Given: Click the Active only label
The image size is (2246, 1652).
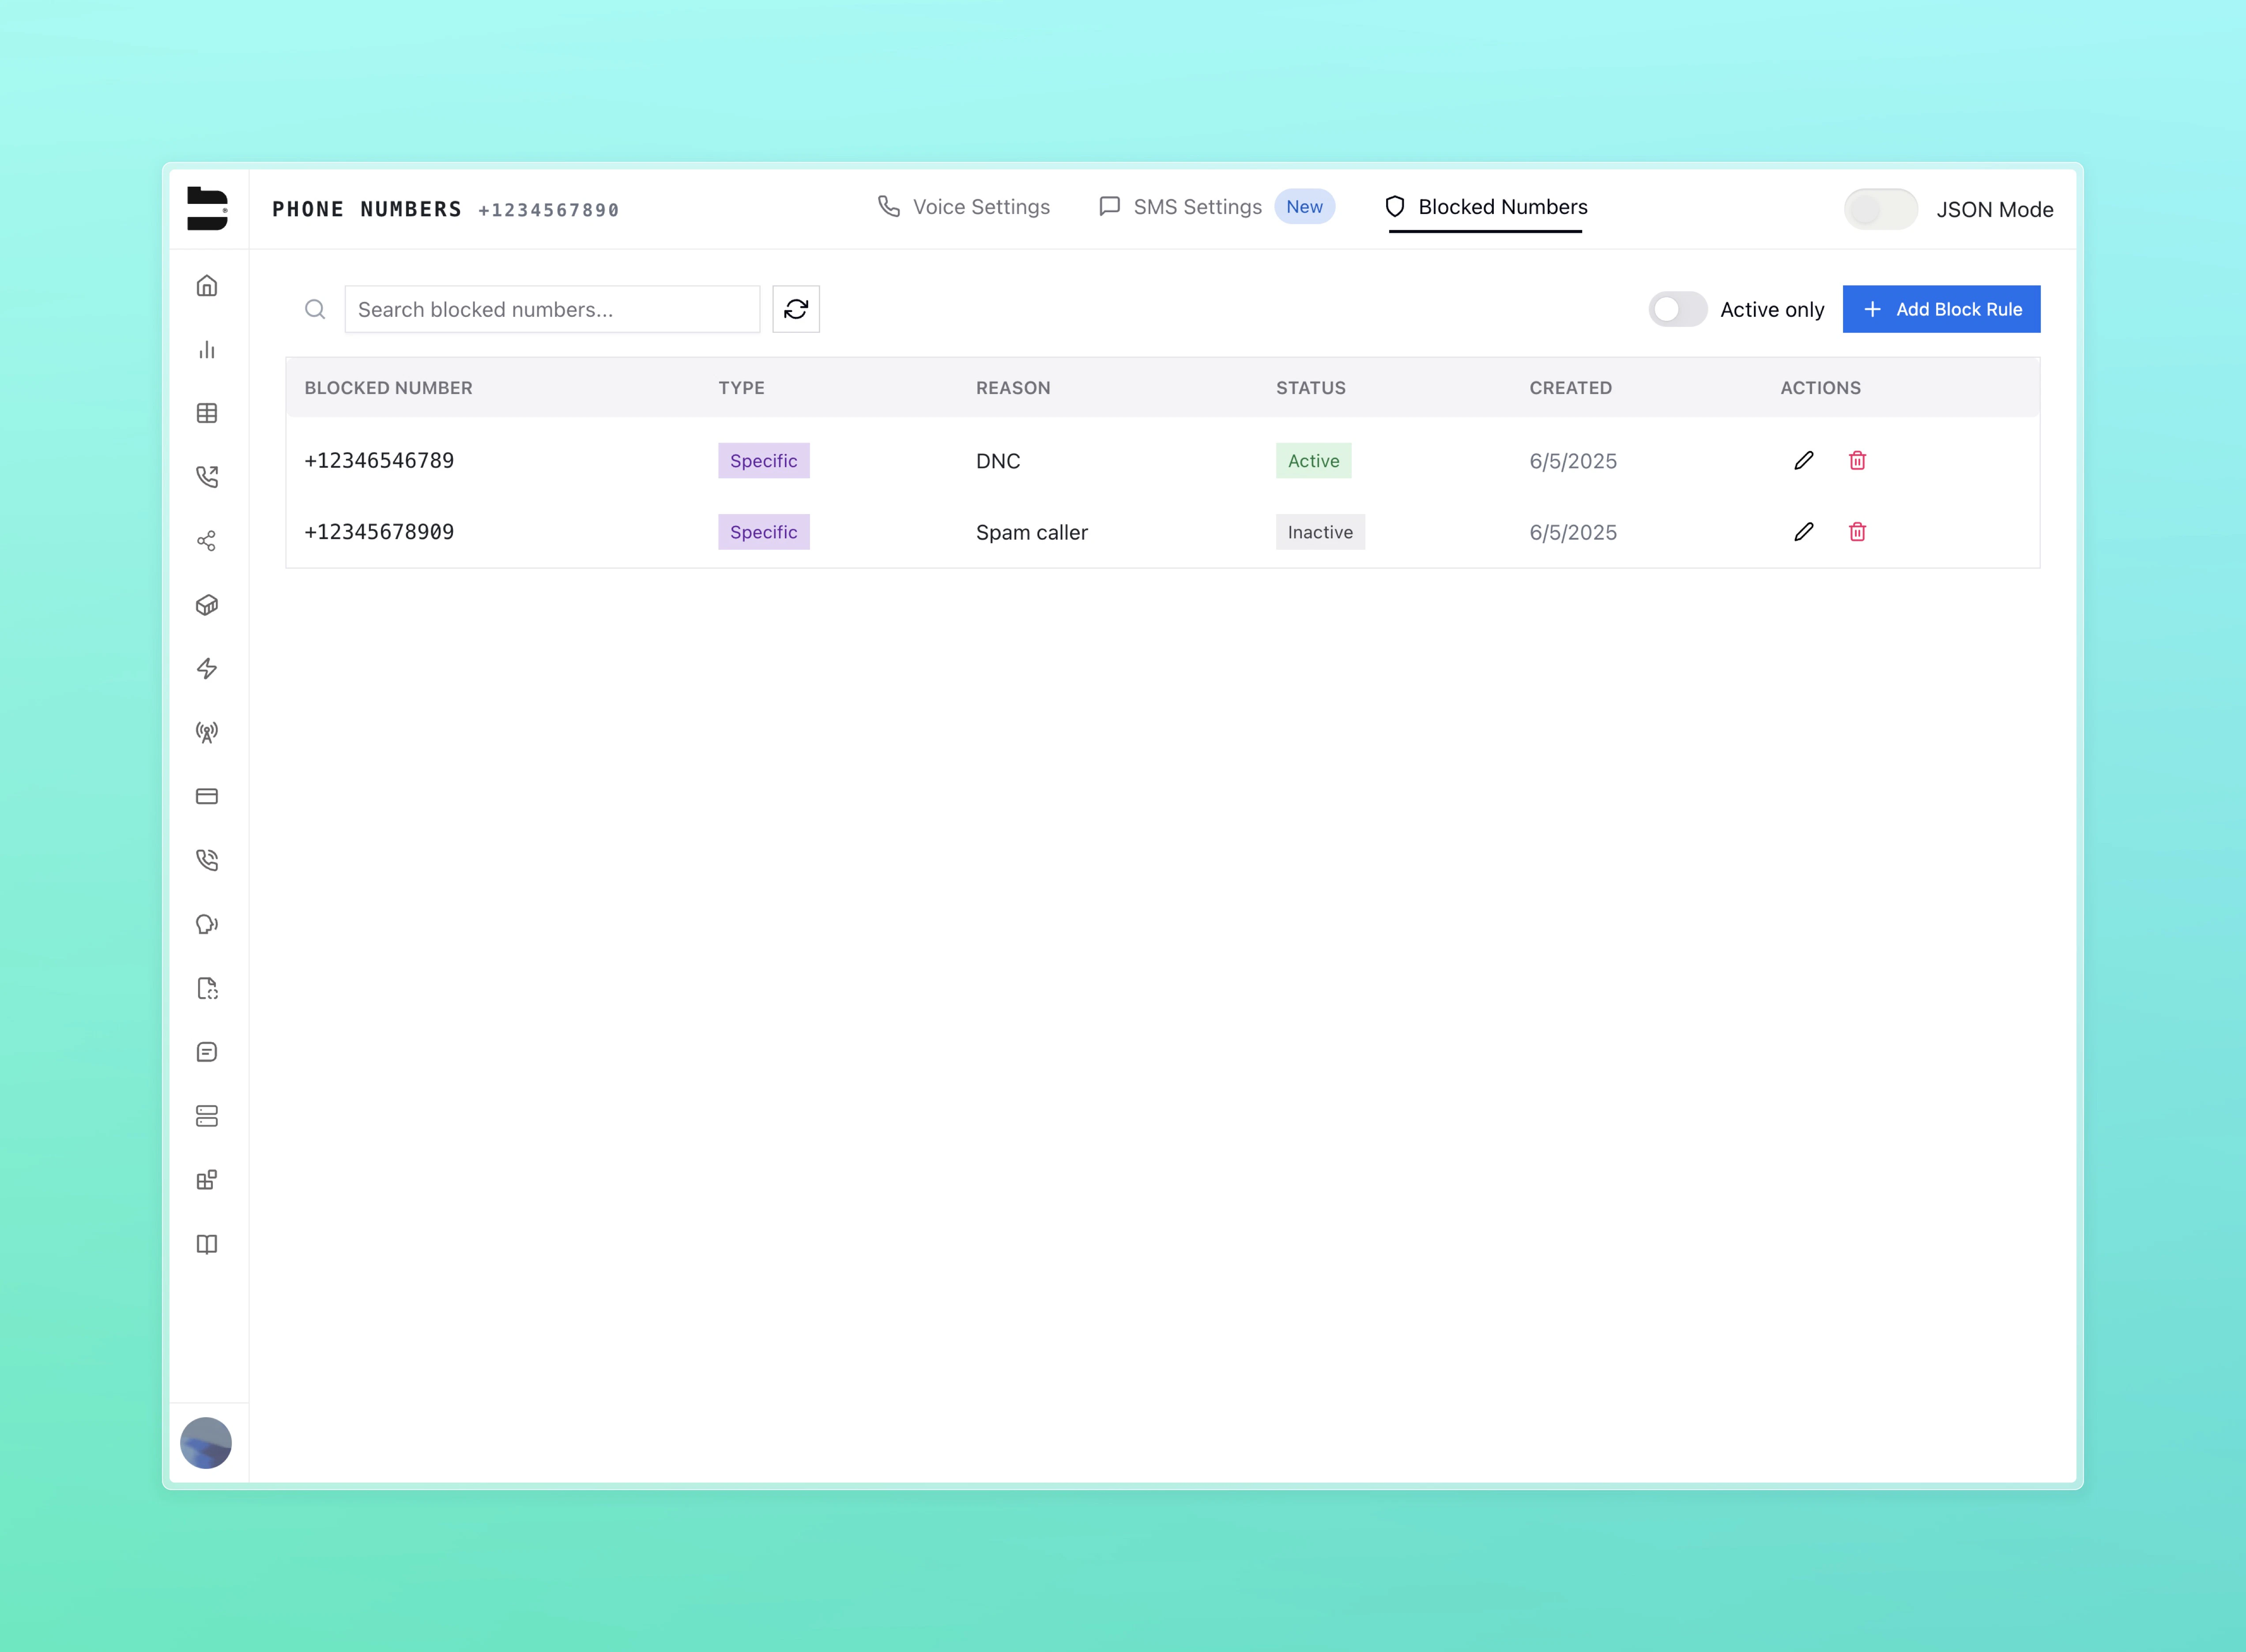Looking at the screenshot, I should 1772,310.
